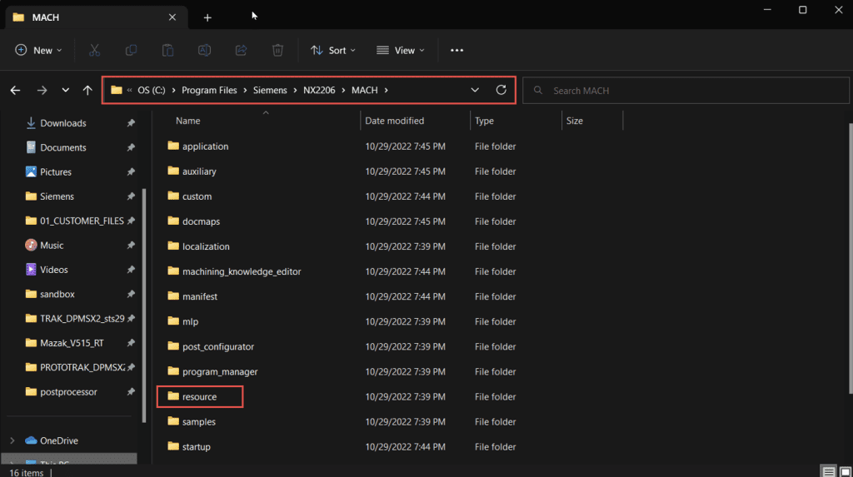Open the View dropdown menu
The width and height of the screenshot is (853, 477).
pyautogui.click(x=401, y=50)
